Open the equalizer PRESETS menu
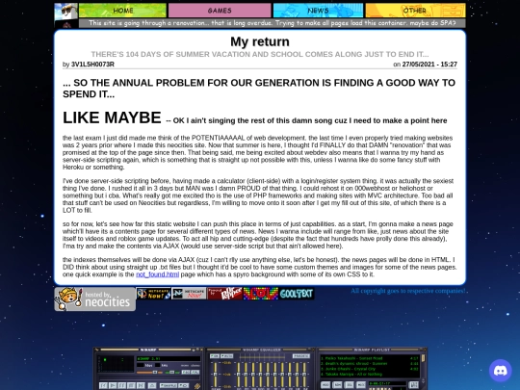This screenshot has width=520, height=390. click(x=301, y=356)
